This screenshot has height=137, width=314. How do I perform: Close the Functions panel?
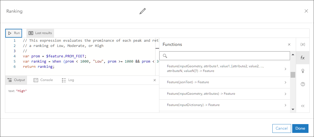[x=289, y=44]
